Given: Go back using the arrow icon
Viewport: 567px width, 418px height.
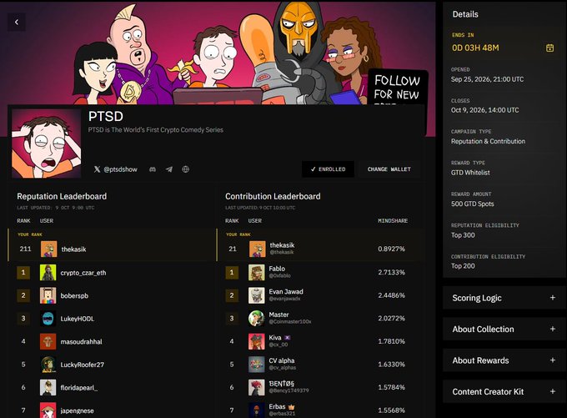Looking at the screenshot, I should coord(17,22).
